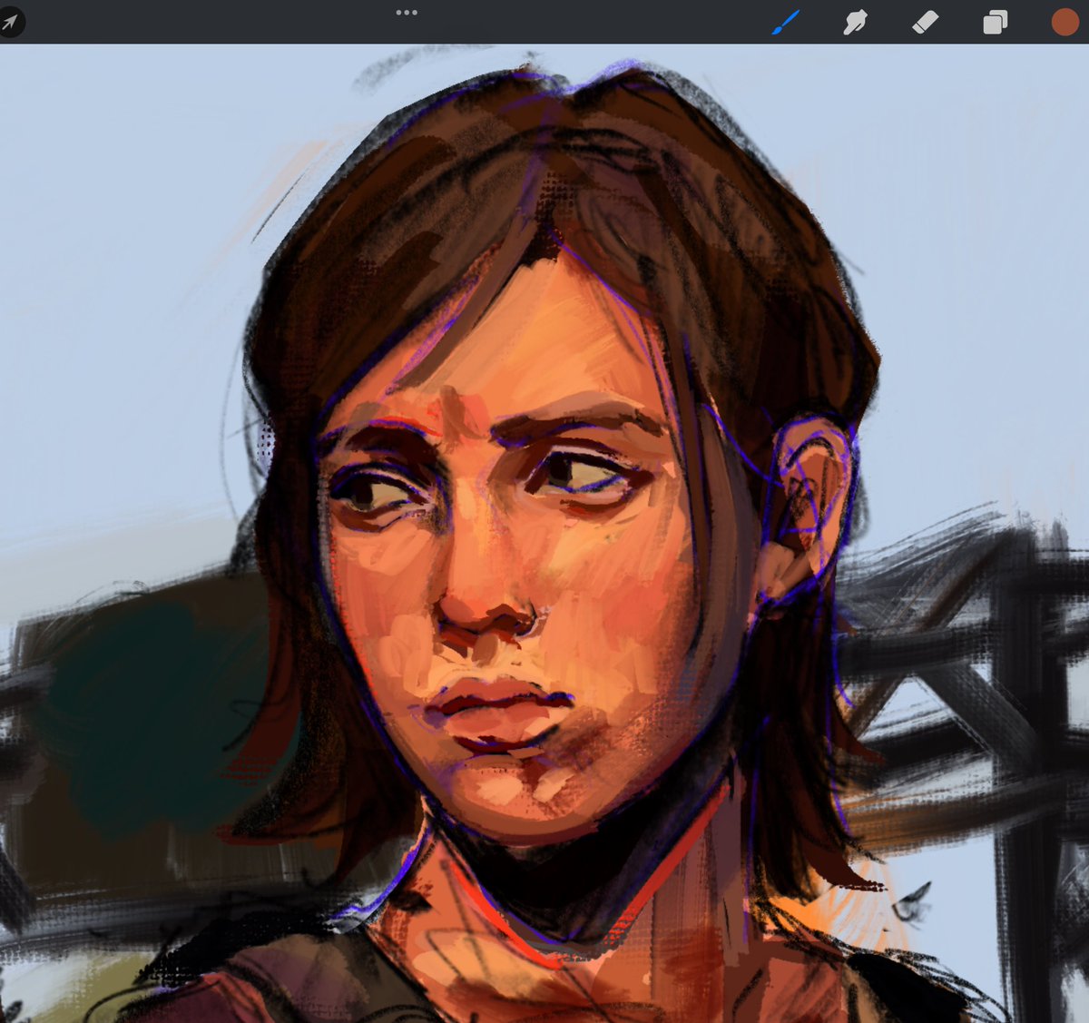
Task: Select the Smudge tool
Action: point(855,22)
